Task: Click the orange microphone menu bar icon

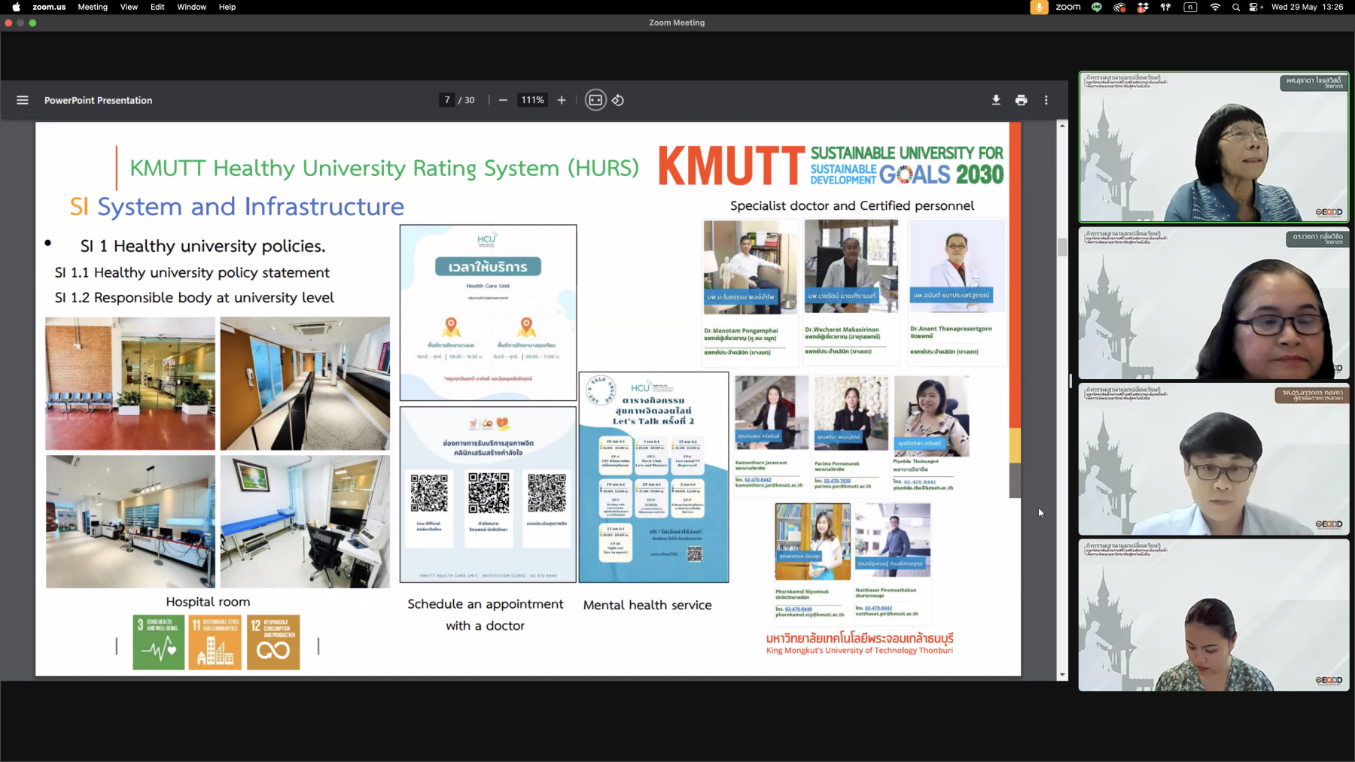Action: (x=1039, y=7)
